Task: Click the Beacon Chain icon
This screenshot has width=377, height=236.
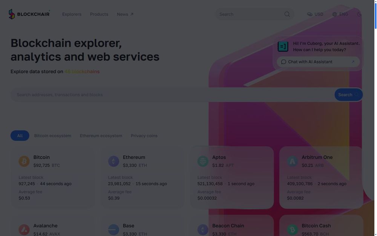Action: point(203,230)
